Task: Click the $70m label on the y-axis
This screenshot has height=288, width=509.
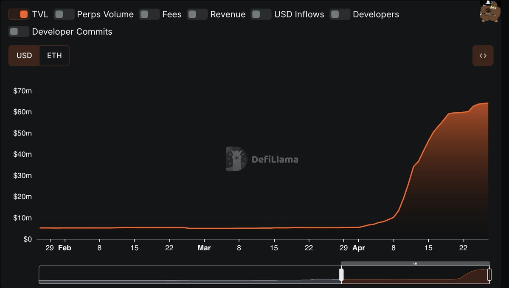Action: pos(22,91)
